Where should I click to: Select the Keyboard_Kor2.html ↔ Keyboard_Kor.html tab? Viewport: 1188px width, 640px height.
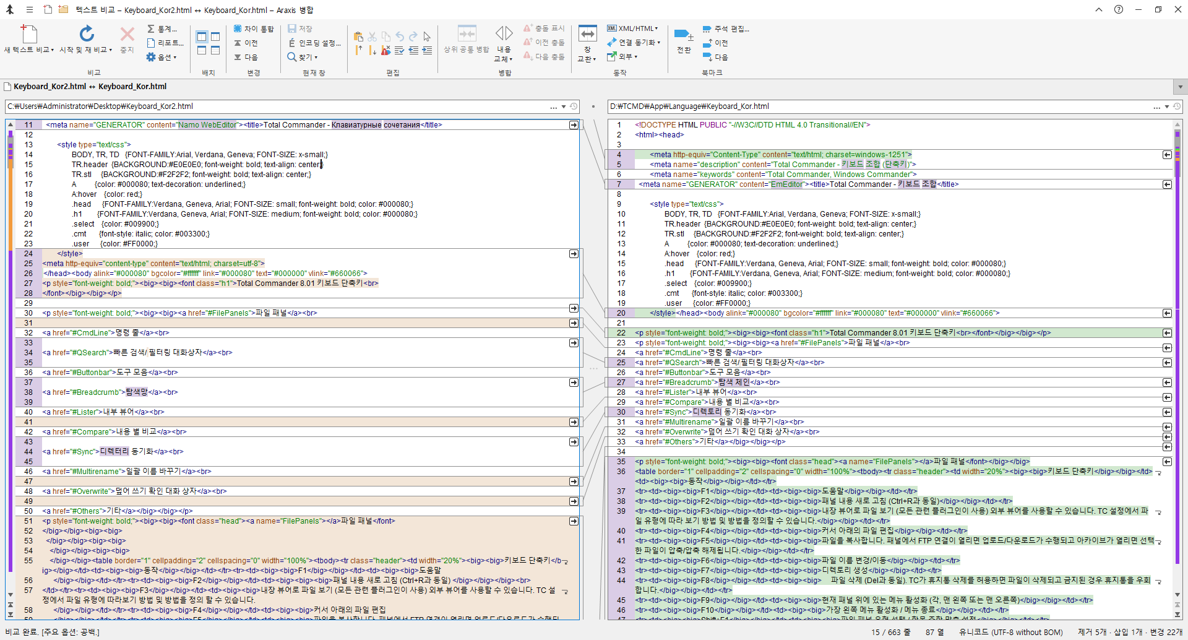pos(86,87)
